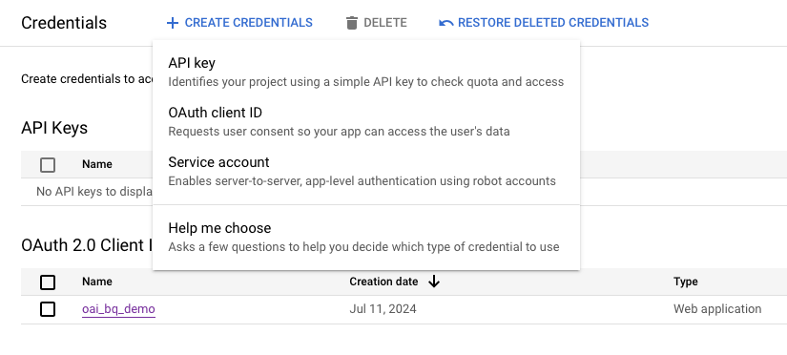Click the Requests user consent description
Image resolution: width=787 pixels, height=355 pixels.
(339, 132)
